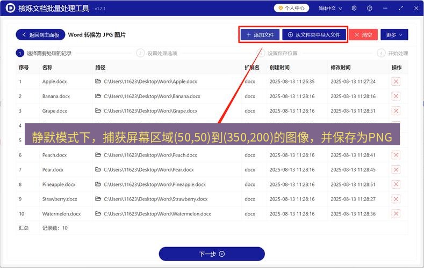Open folder icon for Grape.docx path
The image size is (424, 268).
pos(98,110)
